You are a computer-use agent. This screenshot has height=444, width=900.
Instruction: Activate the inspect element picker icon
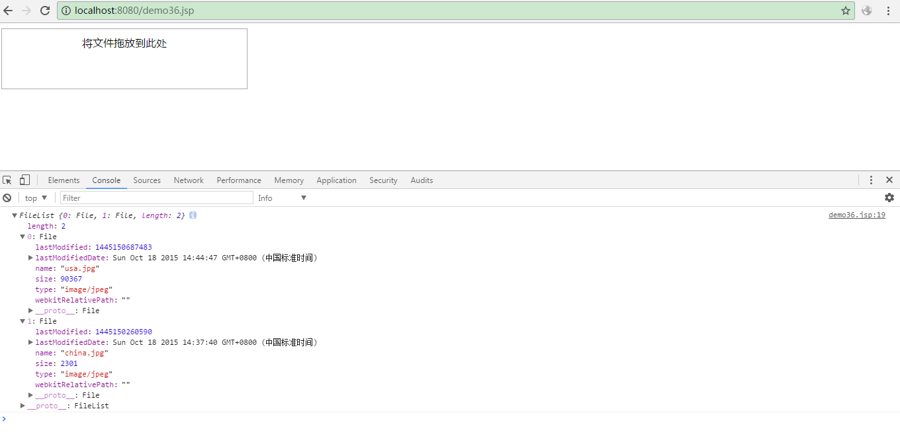point(7,180)
